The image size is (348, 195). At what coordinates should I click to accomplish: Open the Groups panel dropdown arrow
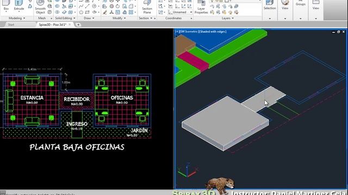click(301, 18)
